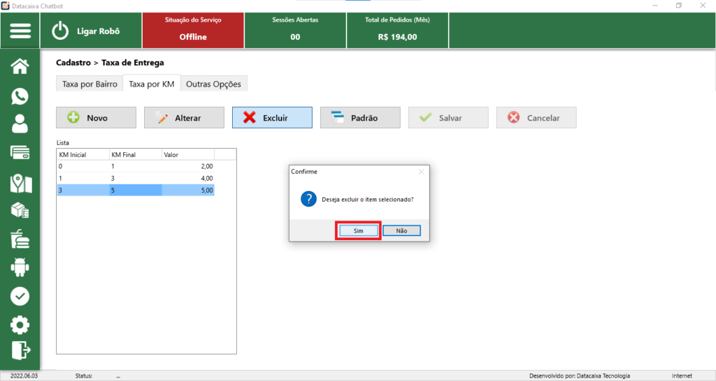Switch to Outras Opções tab

[x=213, y=84]
